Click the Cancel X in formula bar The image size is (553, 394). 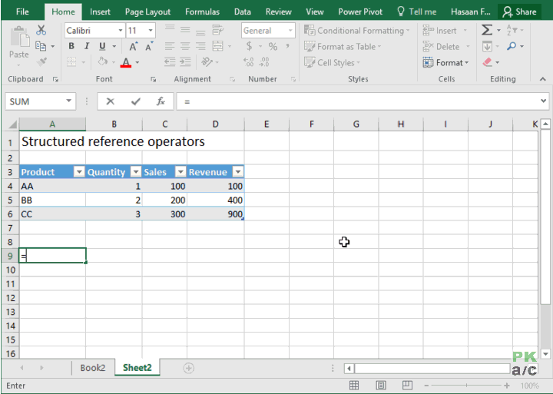[x=111, y=101]
